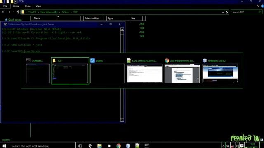The image size is (264, 148).
Task: Open the Date modified filter dropdown
Action: pos(105,18)
